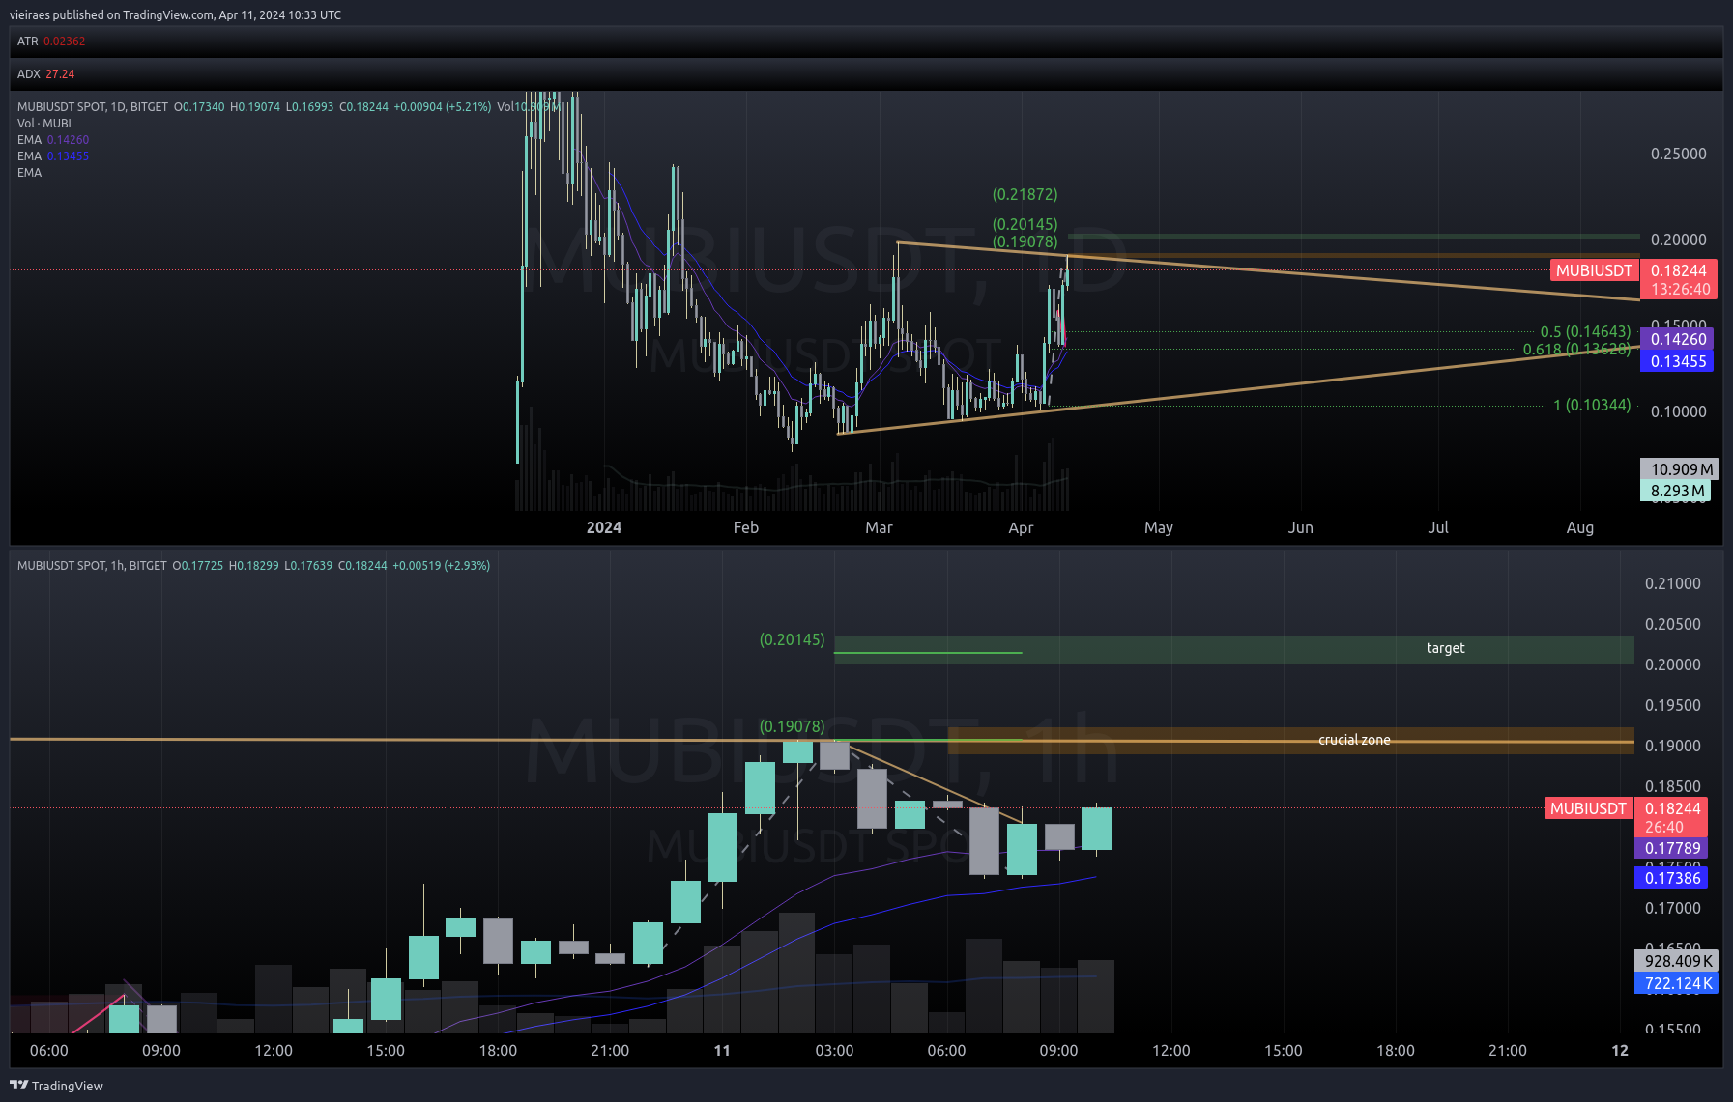Image resolution: width=1733 pixels, height=1102 pixels.
Task: Click the (0.19078) label in the 1h chart
Action: click(793, 727)
